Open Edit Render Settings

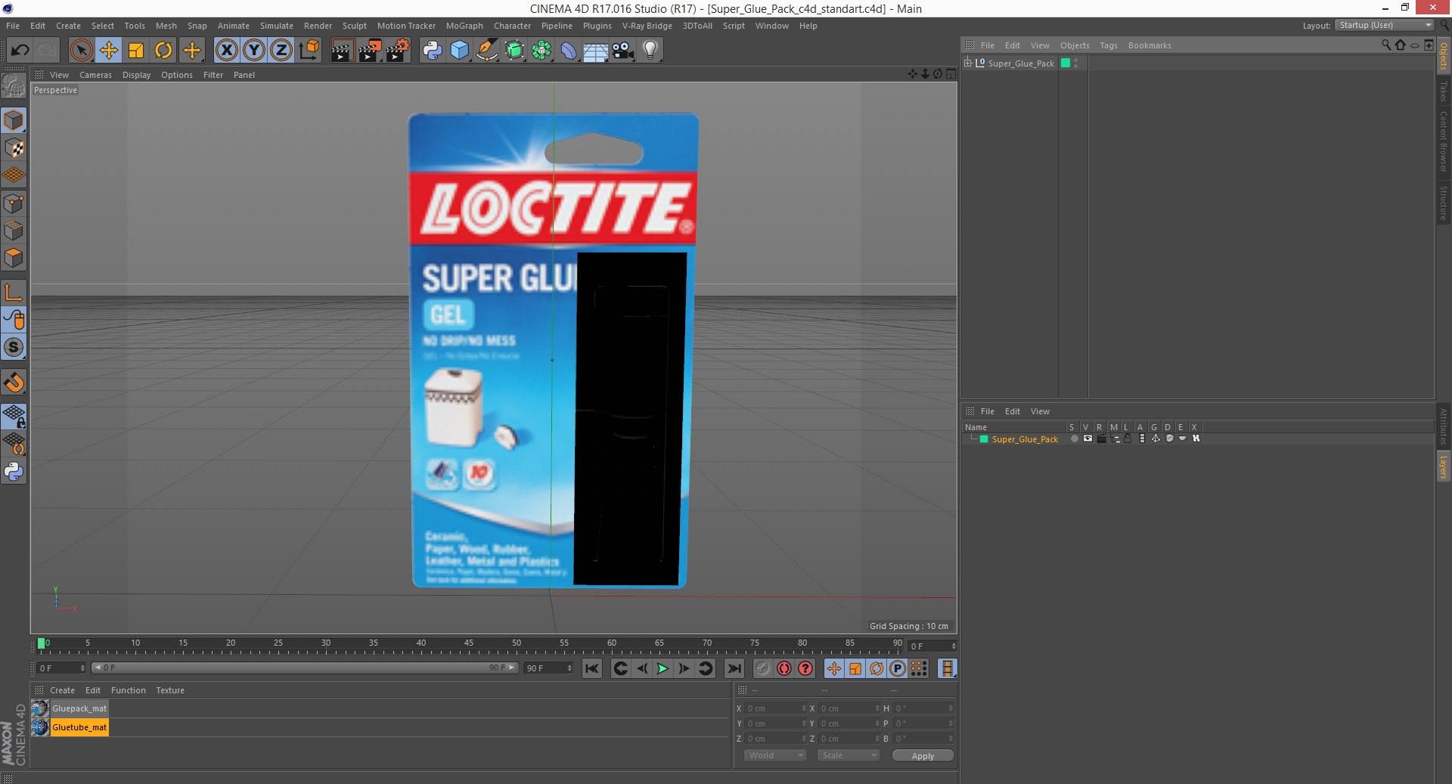pyautogui.click(x=398, y=51)
